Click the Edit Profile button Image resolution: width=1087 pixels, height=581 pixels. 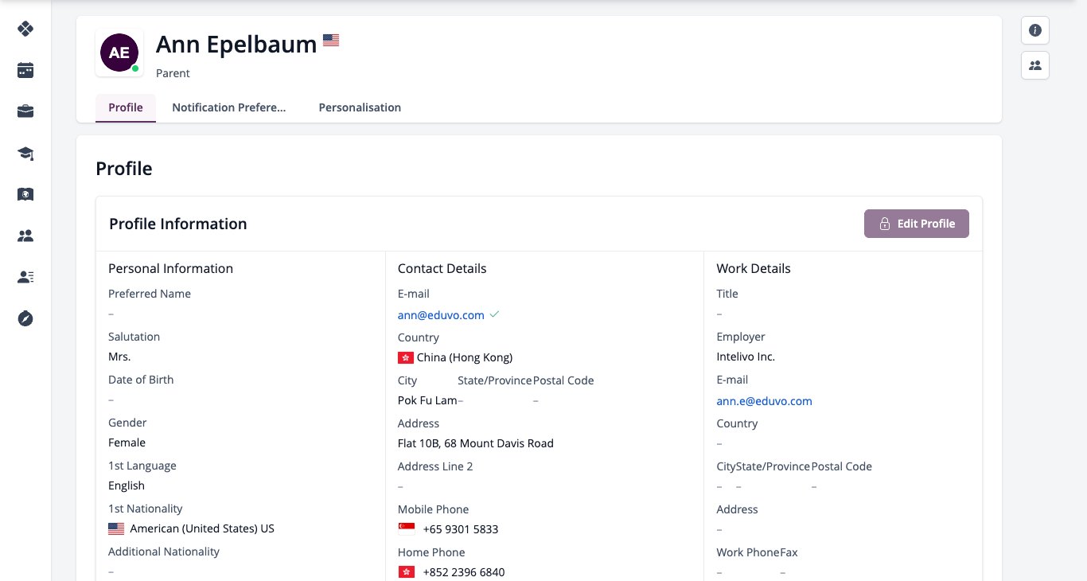(x=917, y=224)
